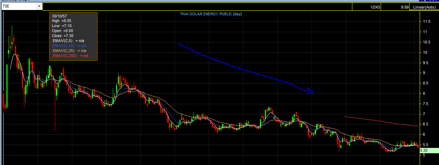The width and height of the screenshot is (439, 165).
Task: Click the 11.5 price axis label
Action: 427,22
